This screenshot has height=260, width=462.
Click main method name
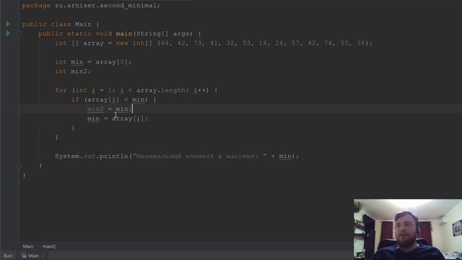point(123,34)
